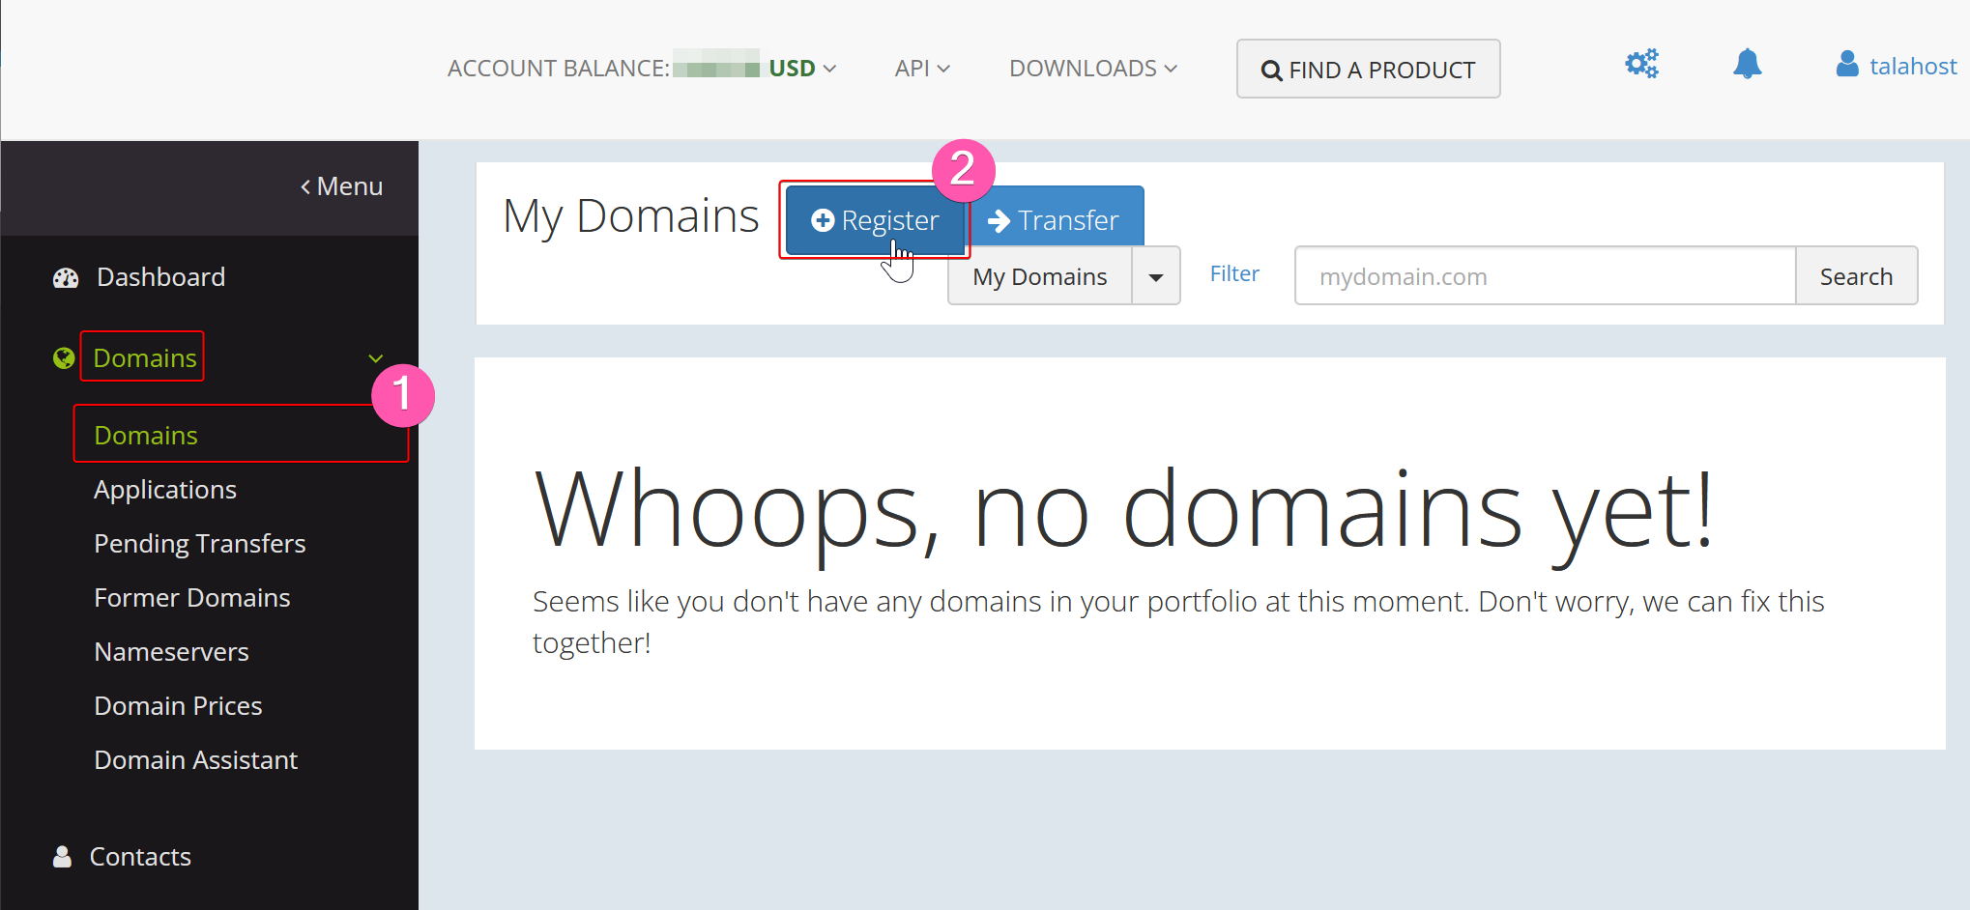View Domain Prices
The image size is (1970, 910).
point(179,706)
